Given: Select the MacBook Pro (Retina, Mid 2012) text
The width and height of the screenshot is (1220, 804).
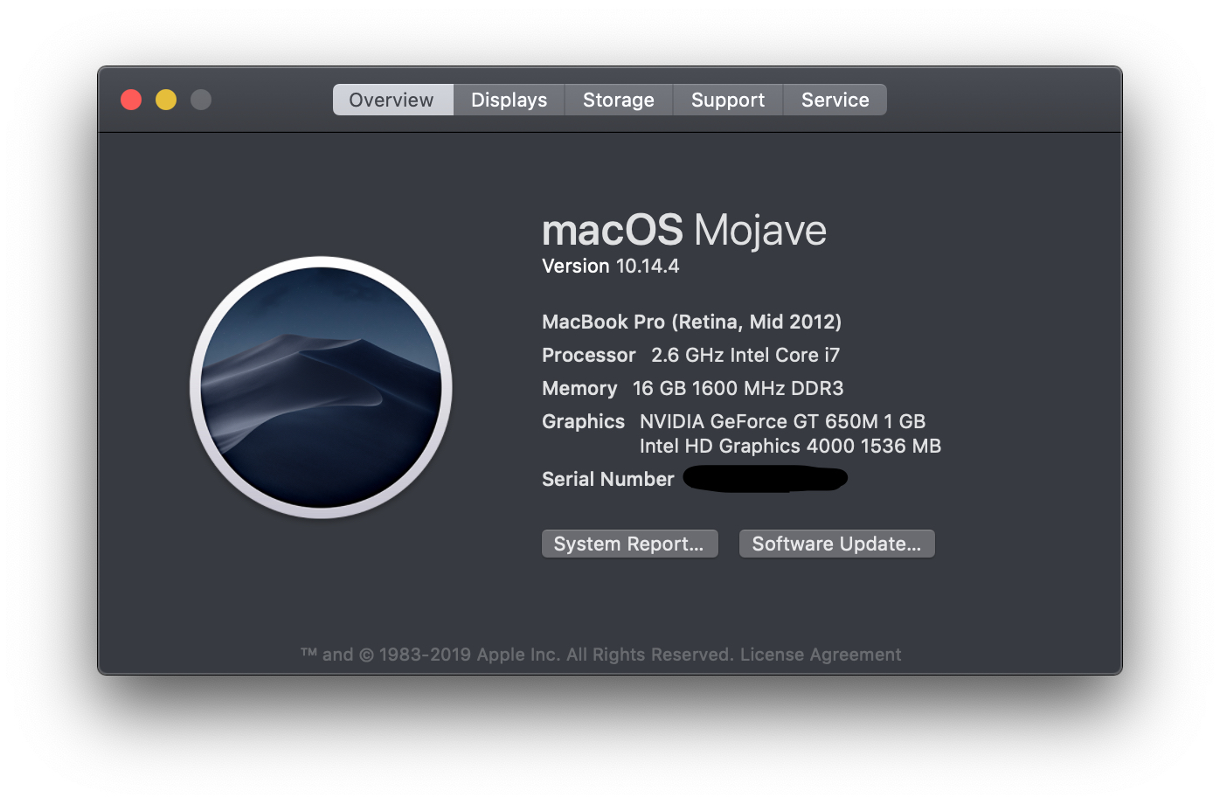Looking at the screenshot, I should click(691, 322).
